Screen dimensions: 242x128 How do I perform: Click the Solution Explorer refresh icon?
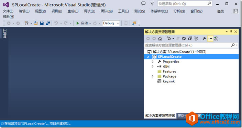coord(184,39)
